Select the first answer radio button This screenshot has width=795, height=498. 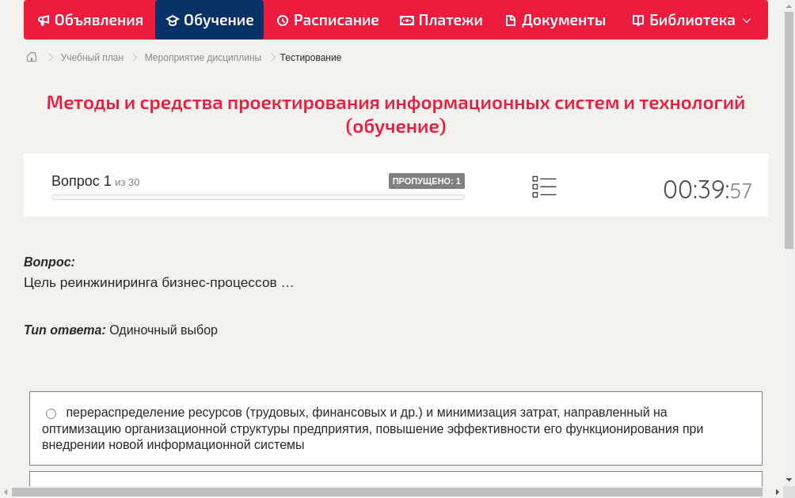[51, 413]
